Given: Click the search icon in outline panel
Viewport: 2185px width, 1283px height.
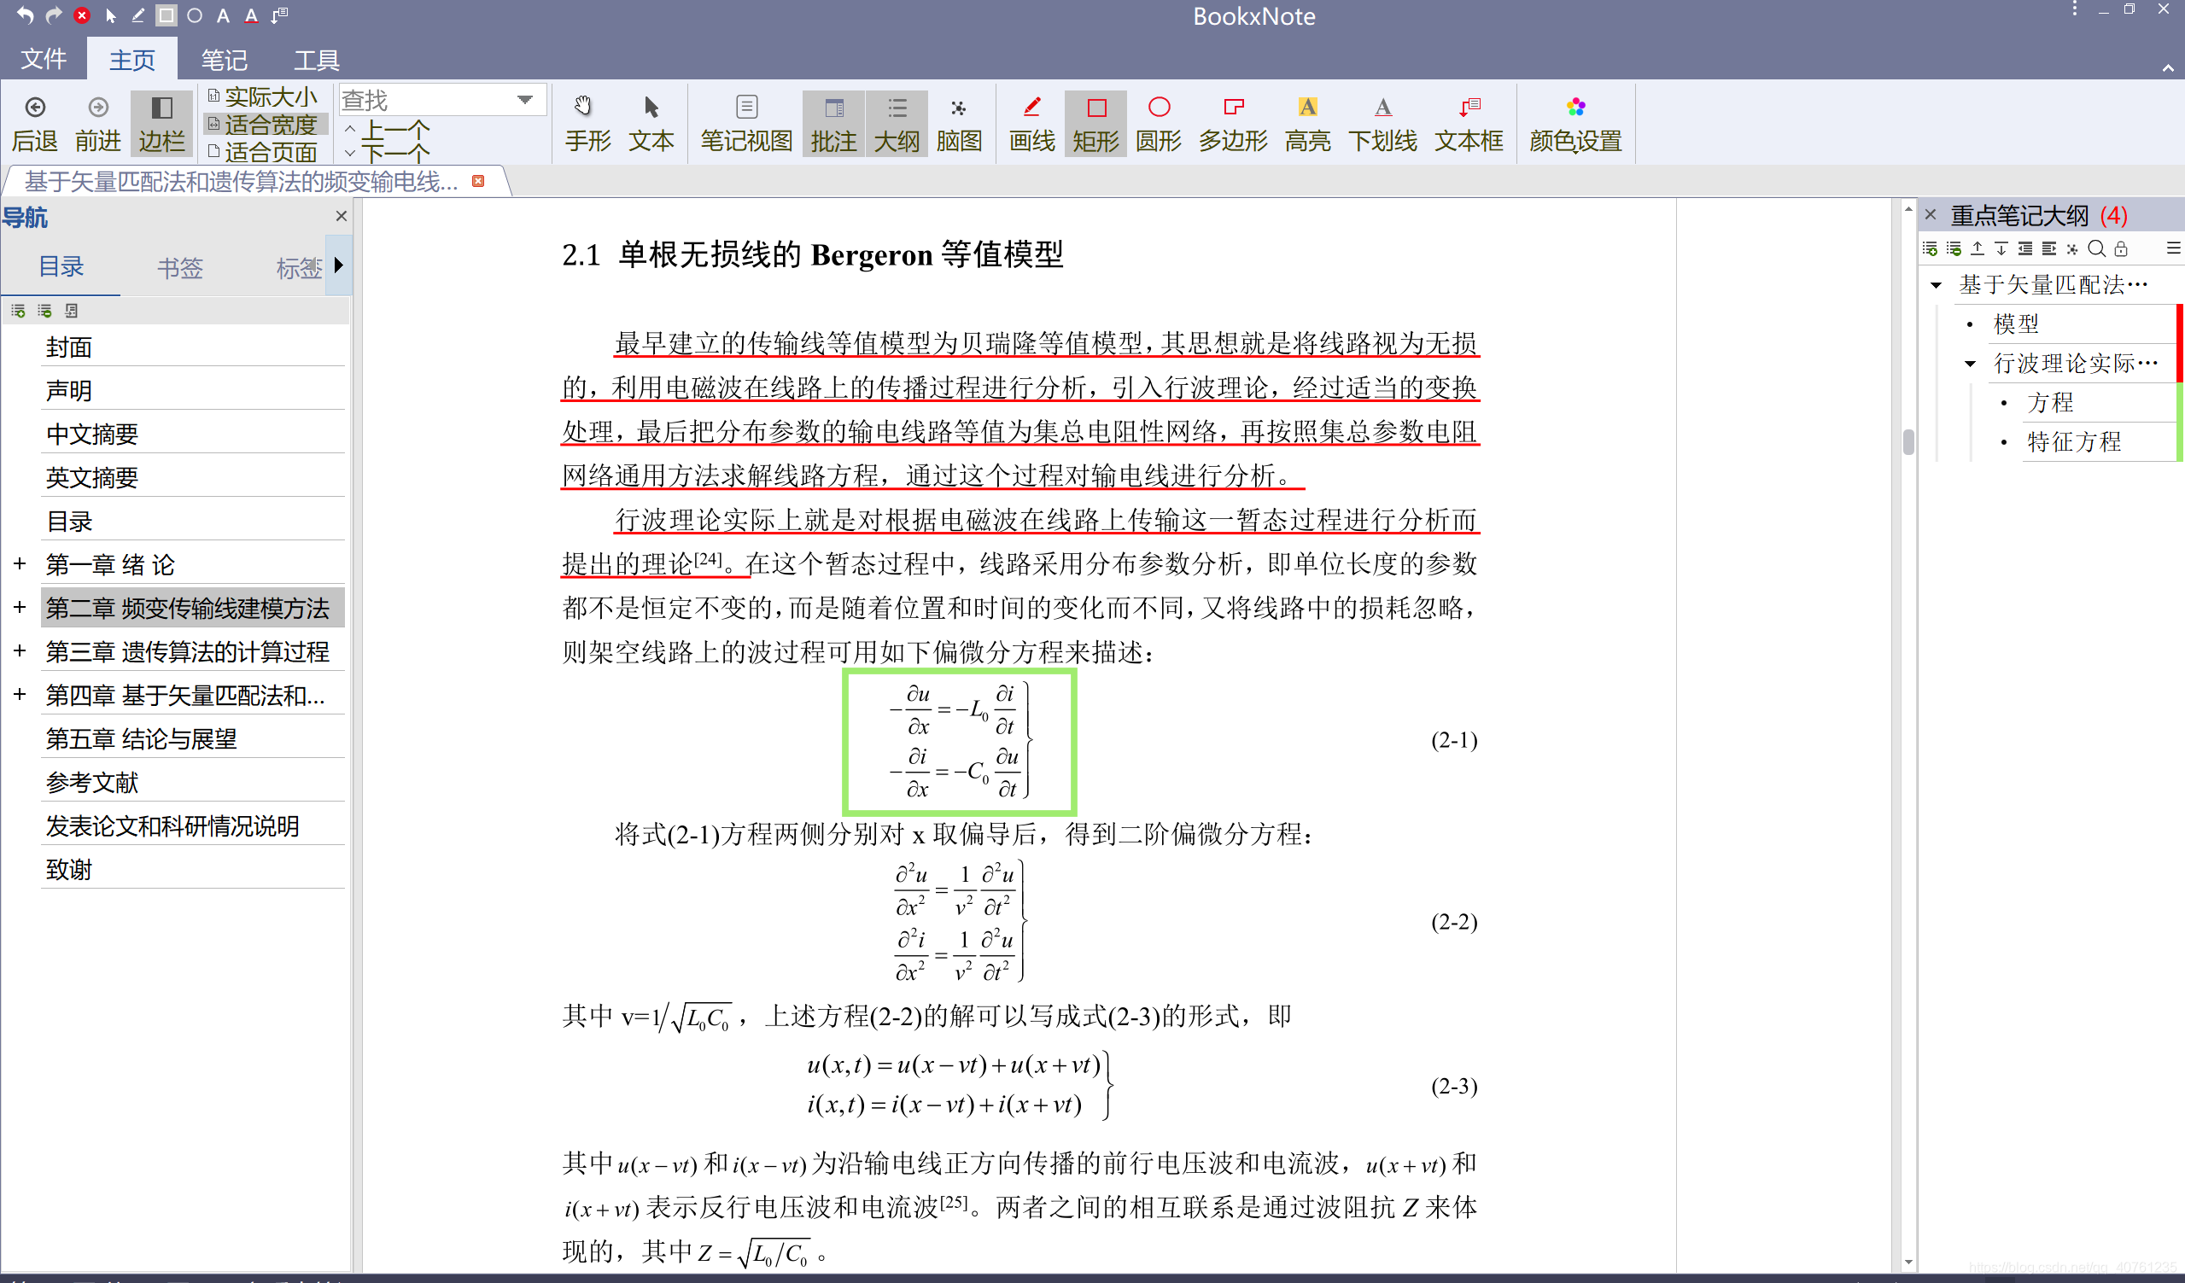Looking at the screenshot, I should click(2097, 248).
